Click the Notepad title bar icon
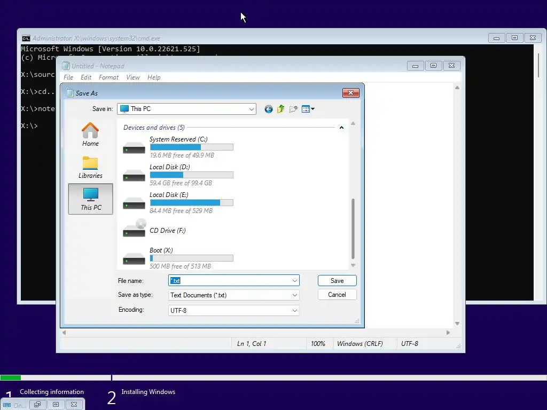 (x=65, y=66)
